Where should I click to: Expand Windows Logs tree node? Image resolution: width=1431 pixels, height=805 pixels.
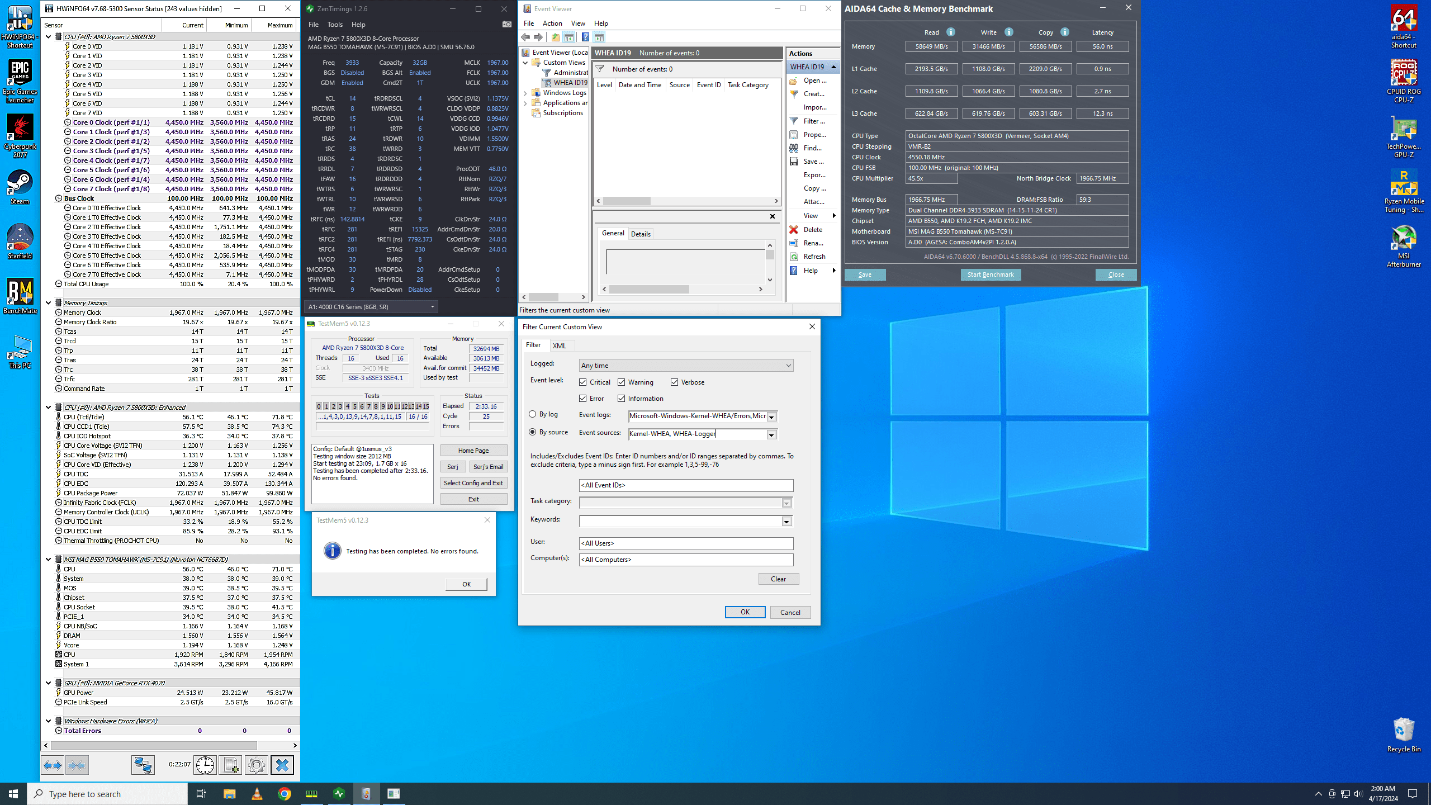[525, 93]
